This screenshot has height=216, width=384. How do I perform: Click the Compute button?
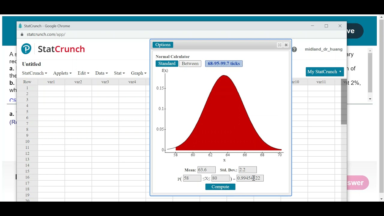click(x=220, y=187)
